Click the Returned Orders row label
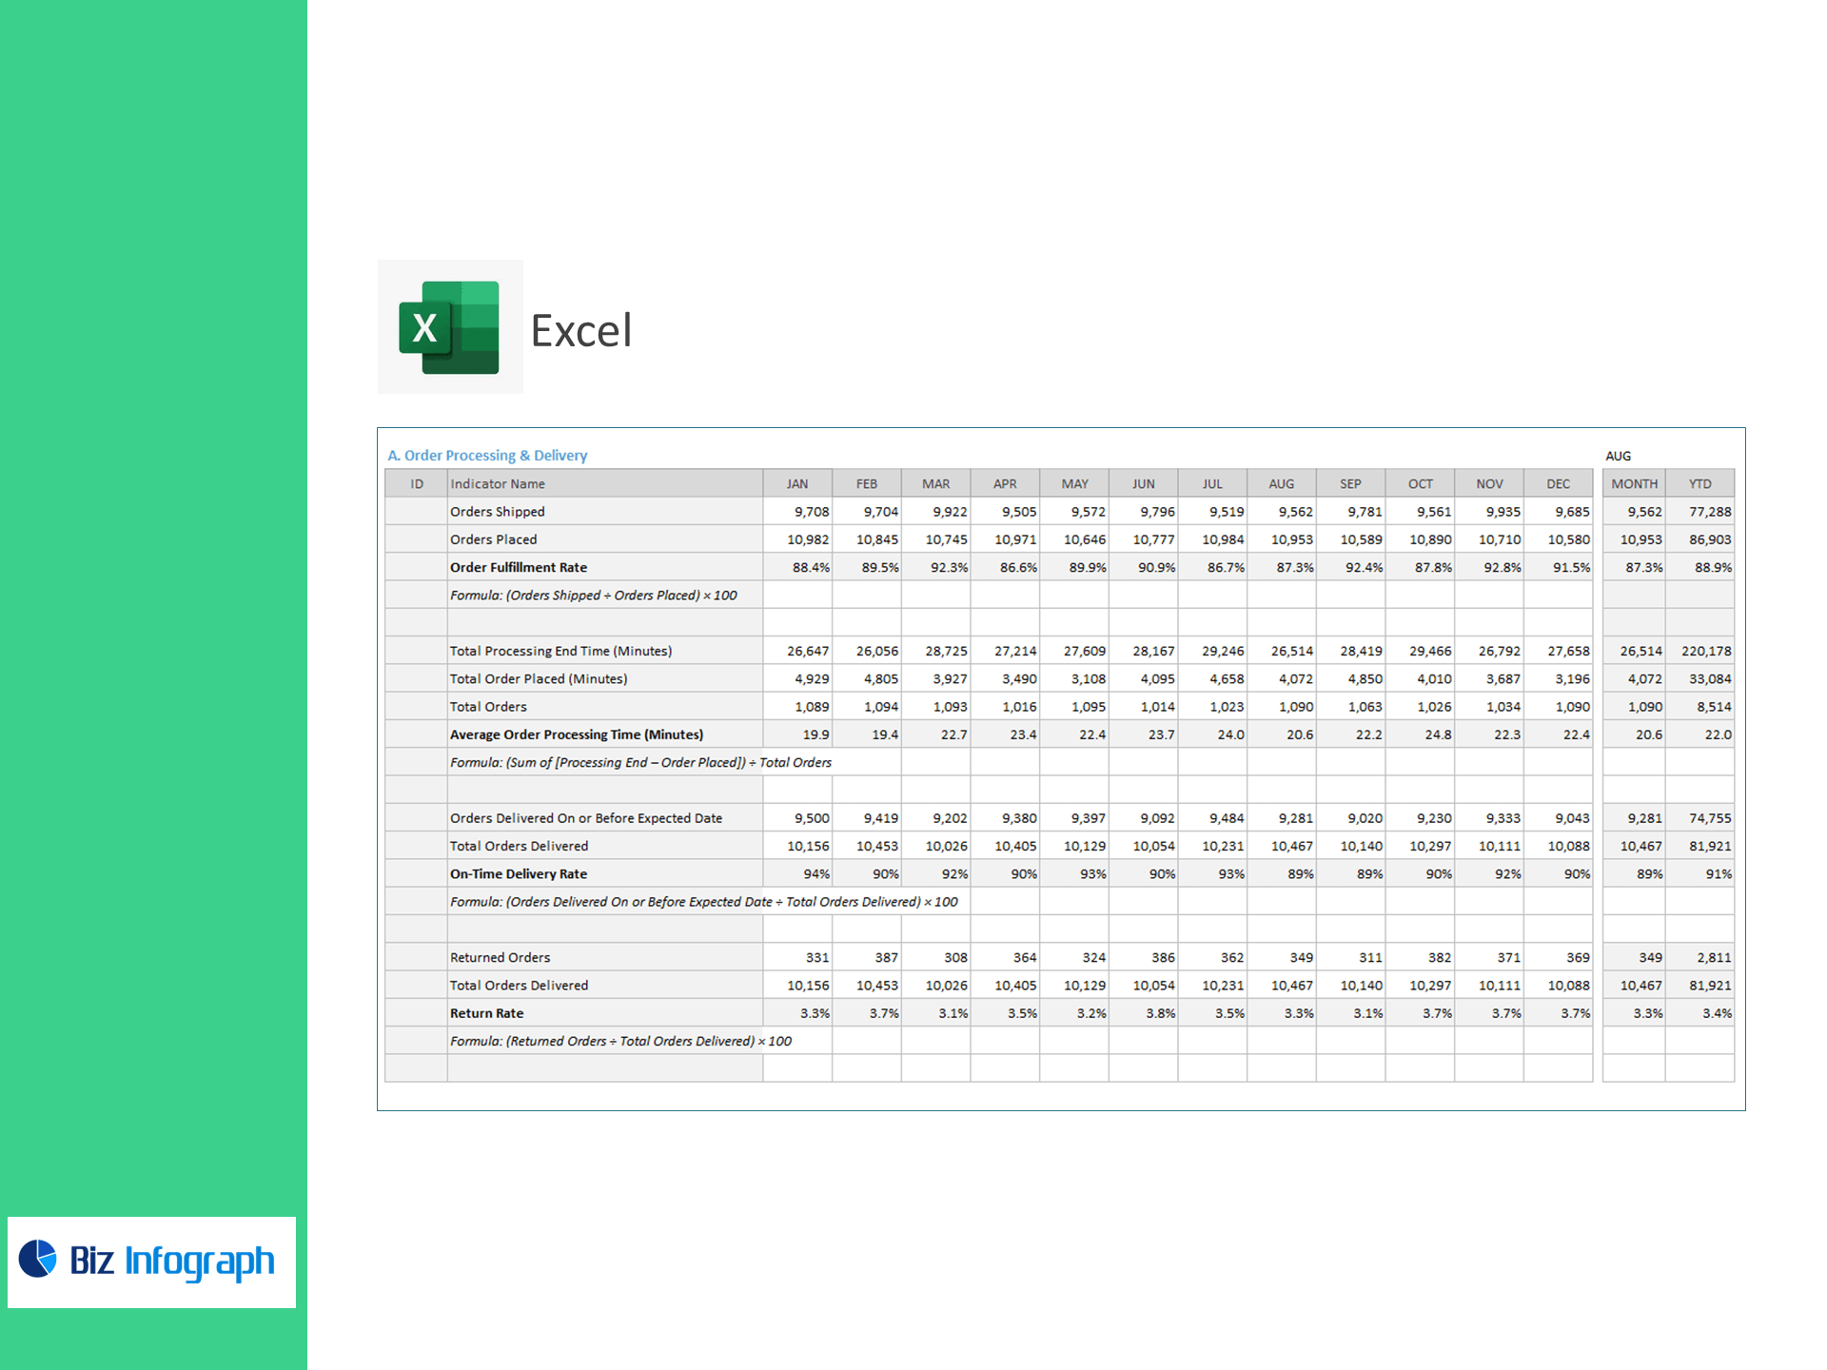 pos(501,958)
